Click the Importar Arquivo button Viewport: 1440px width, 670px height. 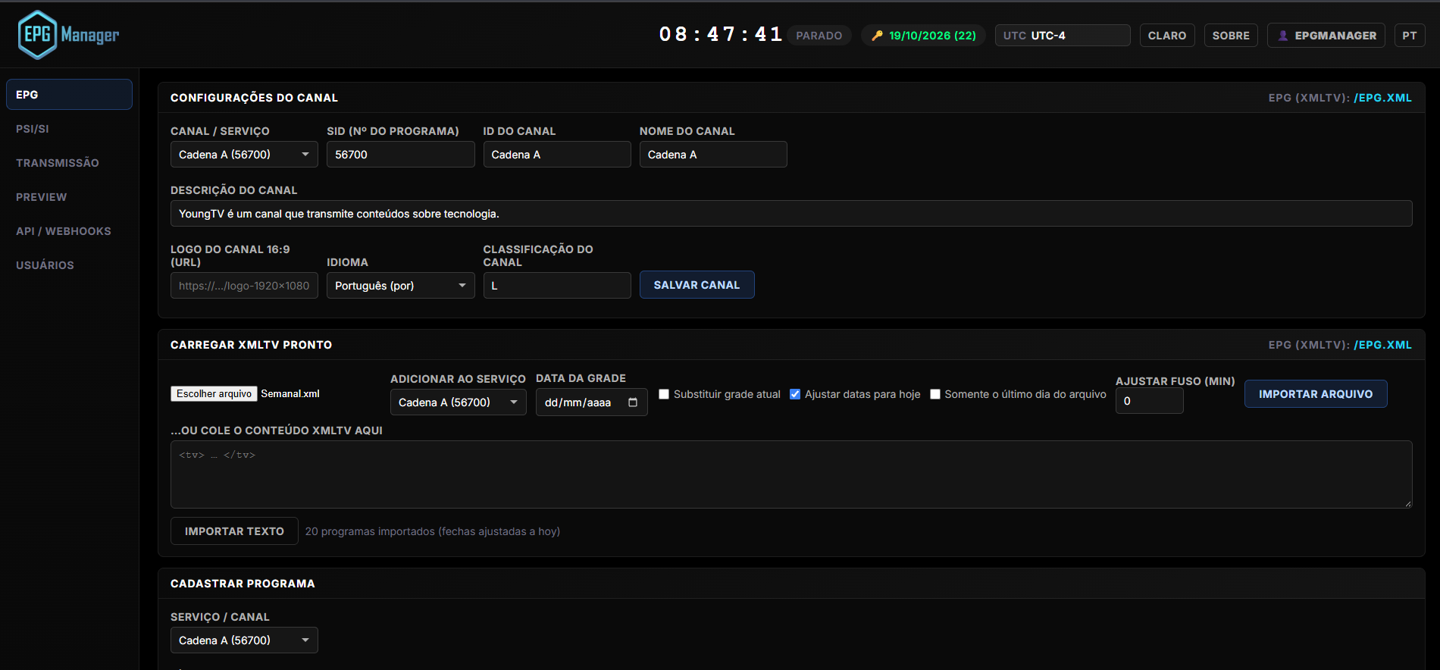(1316, 394)
